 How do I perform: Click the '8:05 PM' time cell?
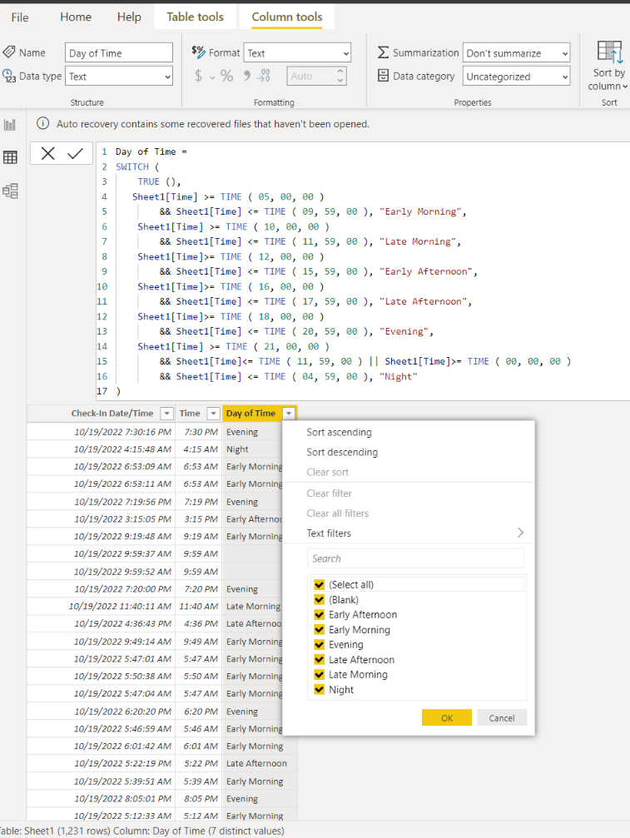pyautogui.click(x=198, y=799)
